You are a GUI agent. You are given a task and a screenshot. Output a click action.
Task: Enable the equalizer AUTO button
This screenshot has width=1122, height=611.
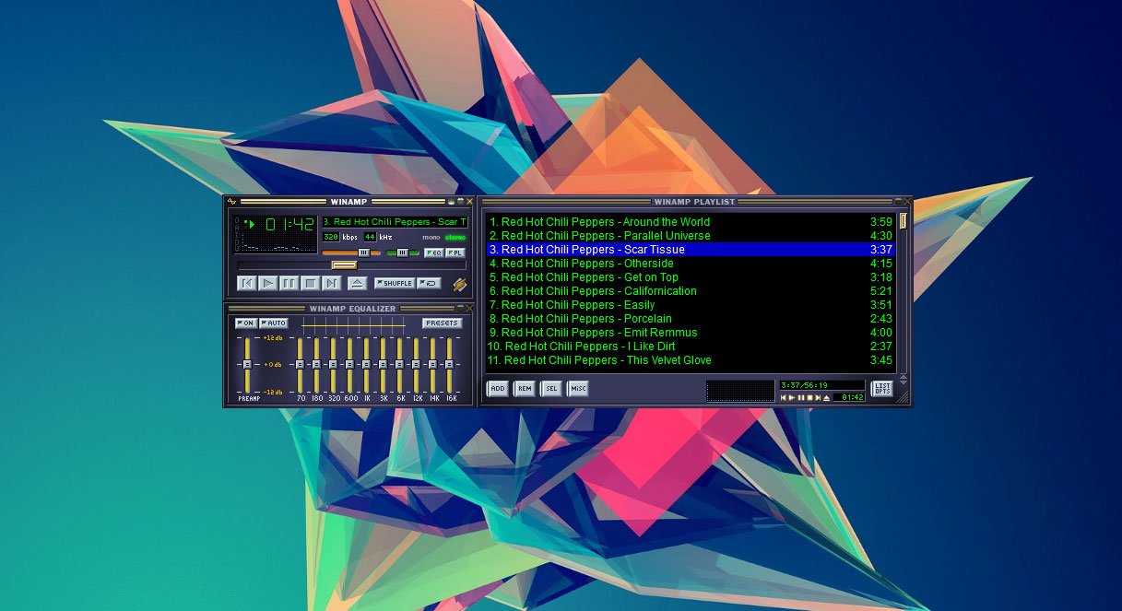point(274,323)
